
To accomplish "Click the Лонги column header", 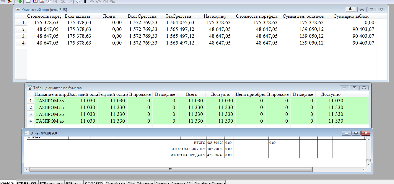I will click(x=109, y=16).
